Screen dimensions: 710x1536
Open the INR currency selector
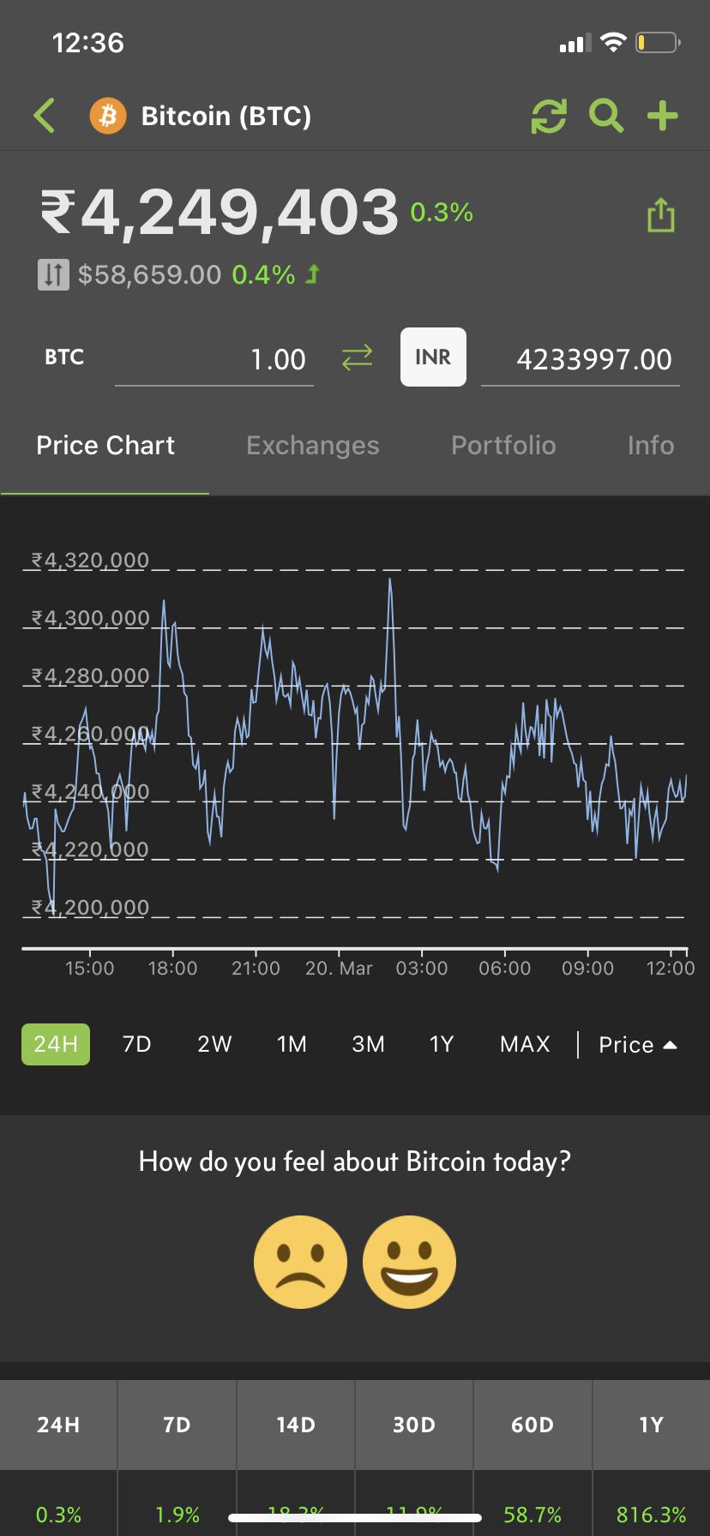tap(433, 357)
